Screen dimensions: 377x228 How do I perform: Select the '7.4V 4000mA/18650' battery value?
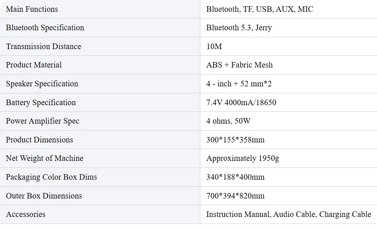tap(241, 103)
